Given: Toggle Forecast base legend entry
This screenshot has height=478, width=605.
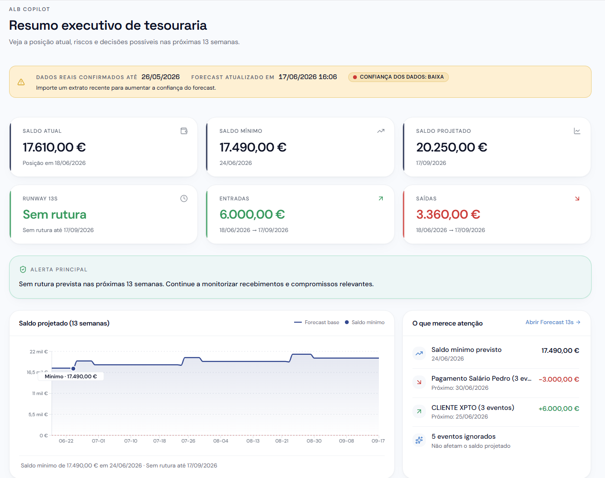Looking at the screenshot, I should click(x=317, y=322).
